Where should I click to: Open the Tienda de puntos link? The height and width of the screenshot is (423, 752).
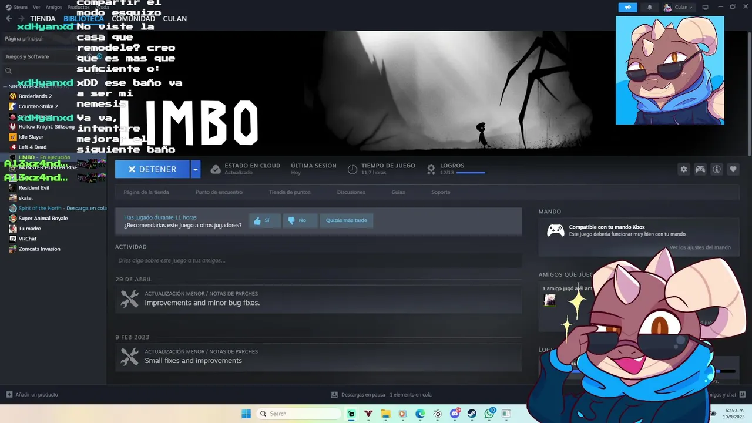(x=290, y=192)
